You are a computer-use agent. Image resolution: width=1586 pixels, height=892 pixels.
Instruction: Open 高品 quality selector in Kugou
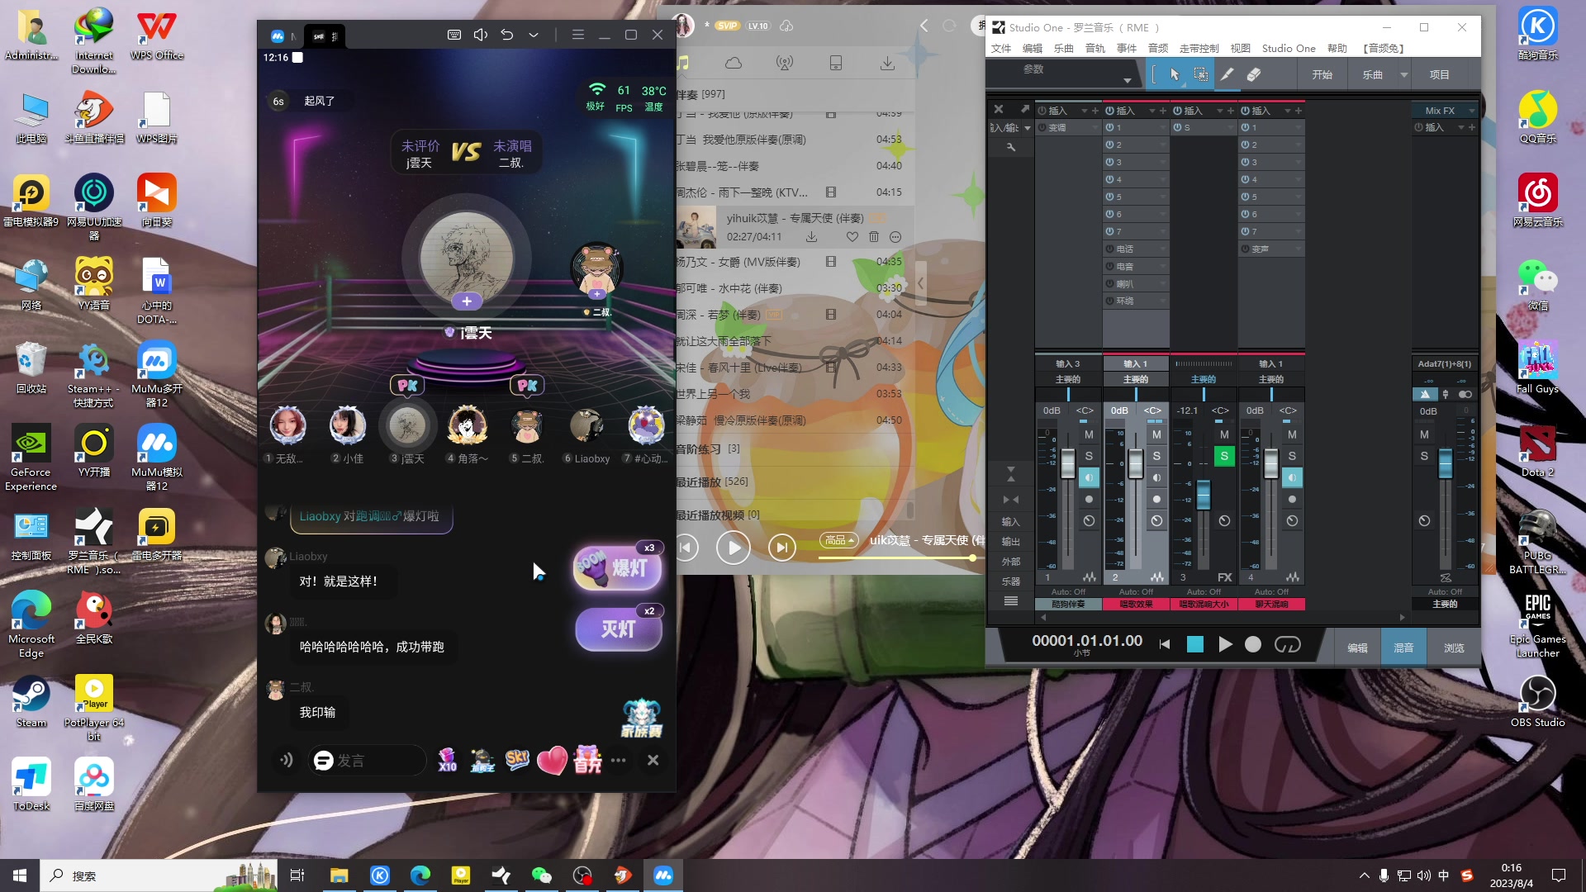click(x=838, y=540)
